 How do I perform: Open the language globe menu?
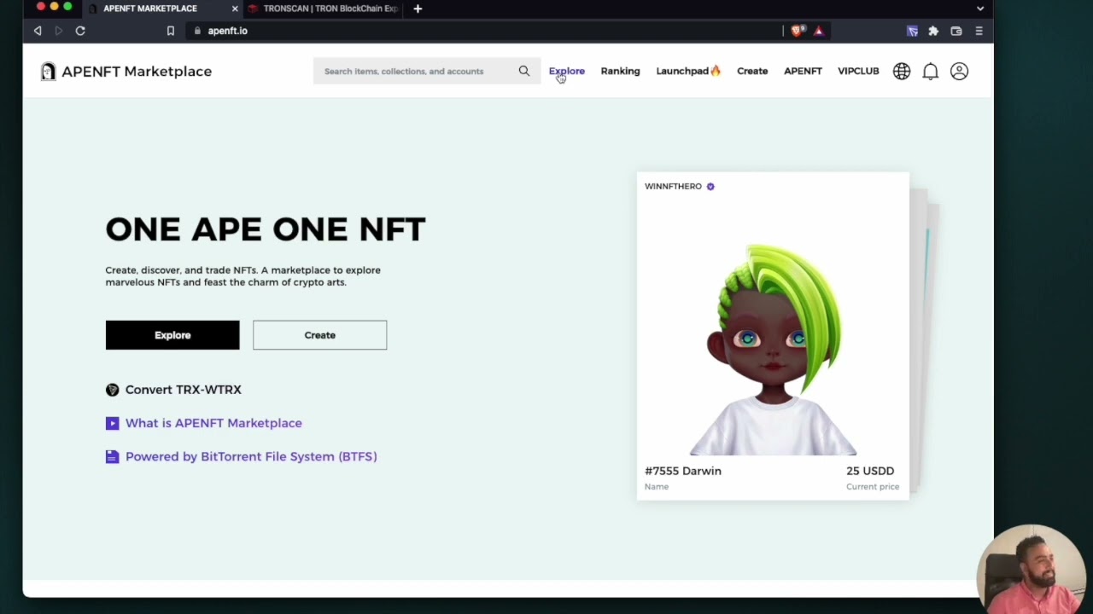(902, 72)
